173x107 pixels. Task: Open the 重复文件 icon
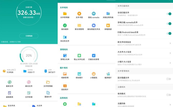[x=48, y=93]
